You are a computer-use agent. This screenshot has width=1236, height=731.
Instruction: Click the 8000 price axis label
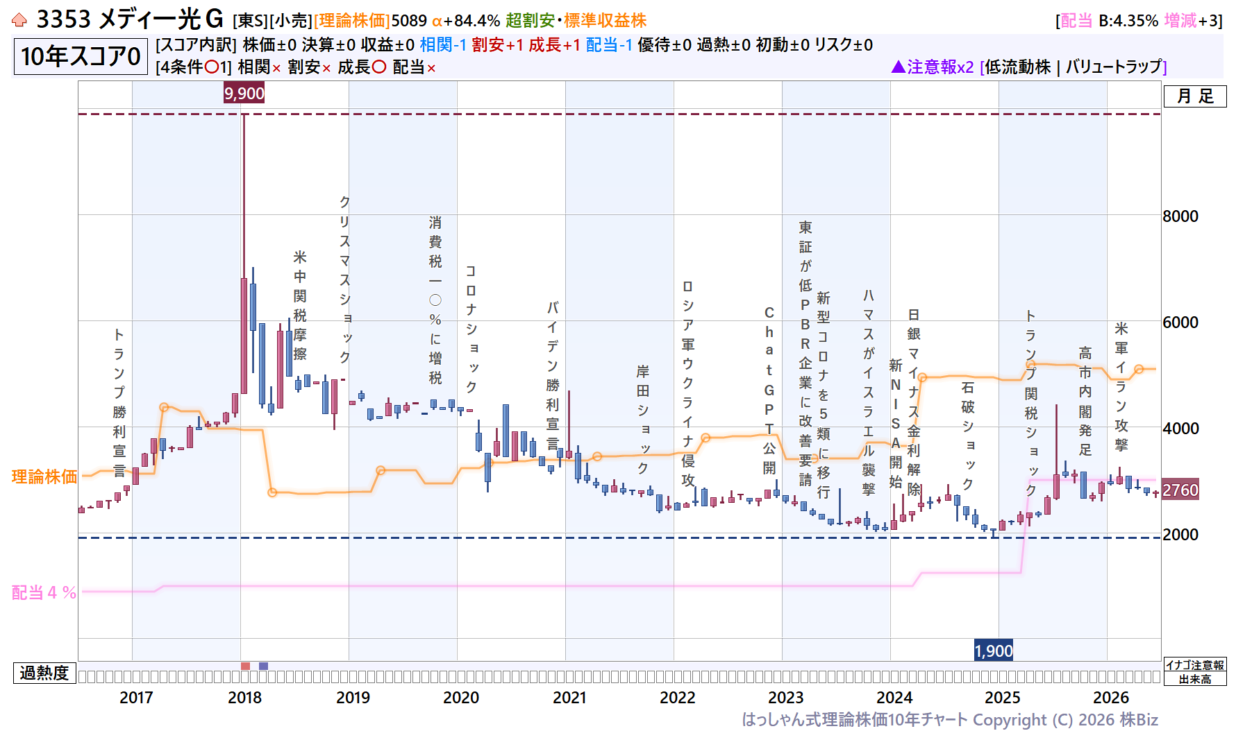(x=1180, y=216)
